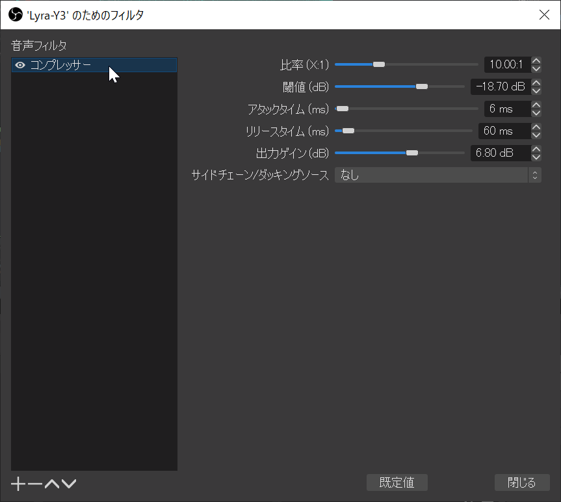Image resolution: width=561 pixels, height=502 pixels.
Task: Click the 比率 (X:1) label
Action: coord(304,65)
